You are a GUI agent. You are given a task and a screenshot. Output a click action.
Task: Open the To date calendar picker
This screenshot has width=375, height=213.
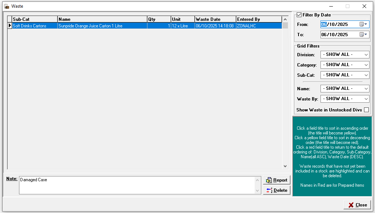363,35
